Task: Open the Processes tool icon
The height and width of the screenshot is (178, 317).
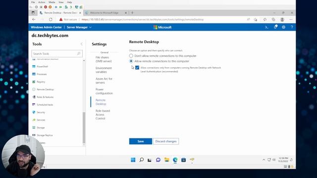Action: (34, 74)
